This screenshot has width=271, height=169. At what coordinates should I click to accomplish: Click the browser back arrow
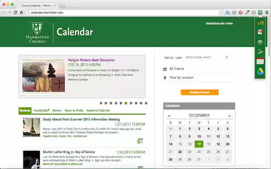click(4, 12)
